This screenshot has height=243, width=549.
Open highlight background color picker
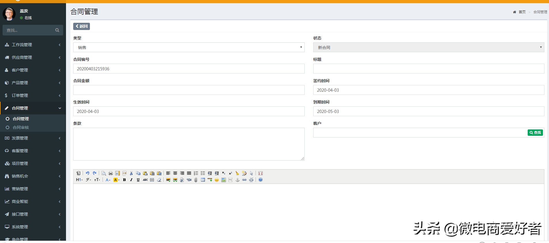point(116,180)
